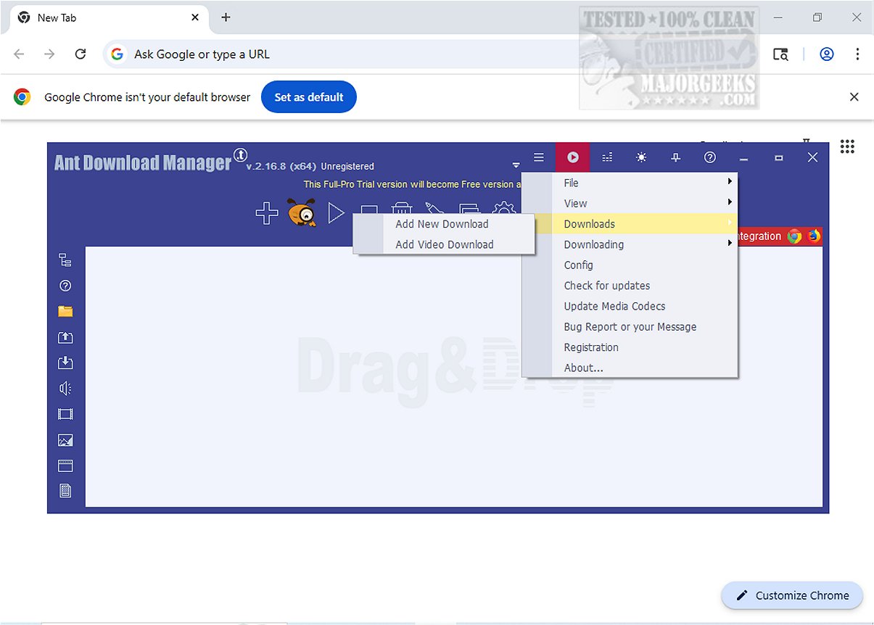This screenshot has width=874, height=625.
Task: Toggle the pin always-on-top icon
Action: 676,157
